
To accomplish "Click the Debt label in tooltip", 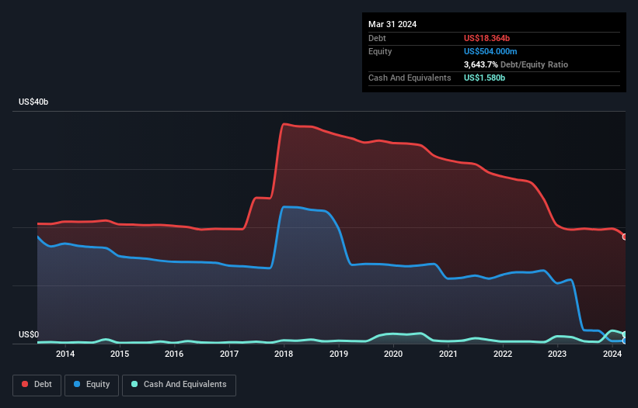I will pos(377,38).
